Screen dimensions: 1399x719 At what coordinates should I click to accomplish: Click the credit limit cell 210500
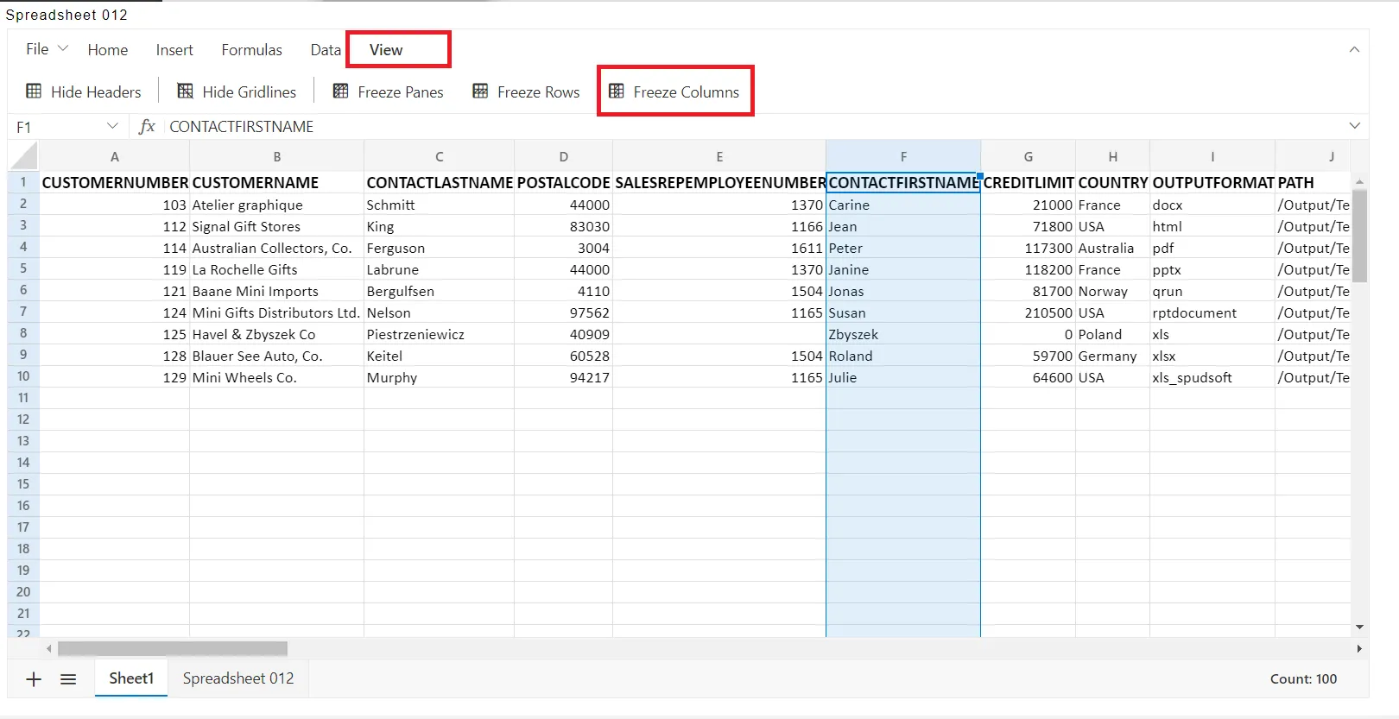(x=1029, y=312)
